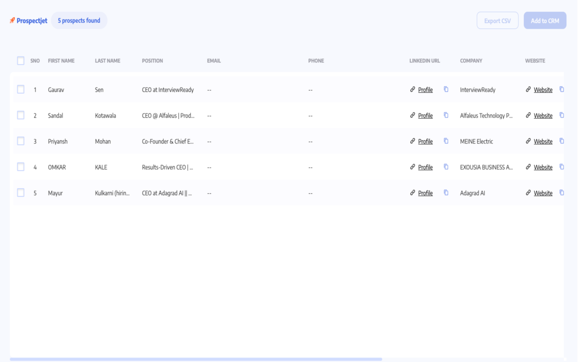
Task: Visit the EXOUSIA BUSINESS Website link
Action: [x=543, y=167]
